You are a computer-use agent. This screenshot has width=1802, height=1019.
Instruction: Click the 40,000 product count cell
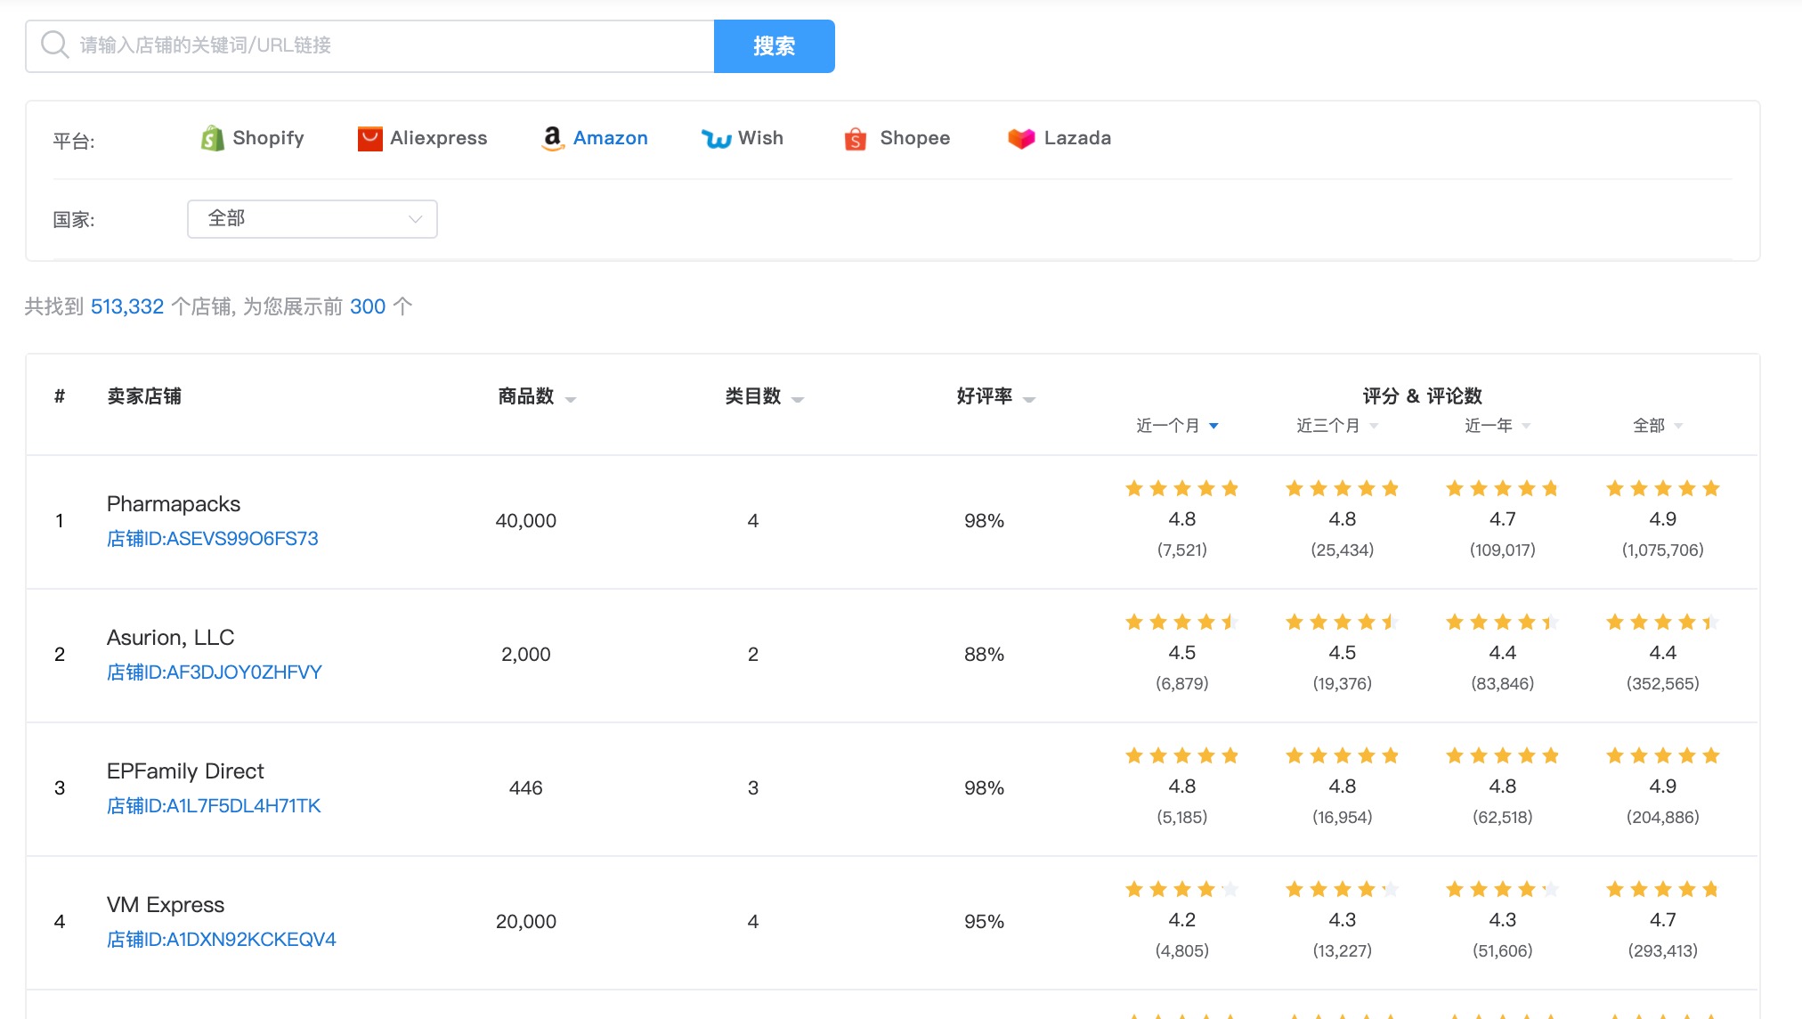point(526,521)
